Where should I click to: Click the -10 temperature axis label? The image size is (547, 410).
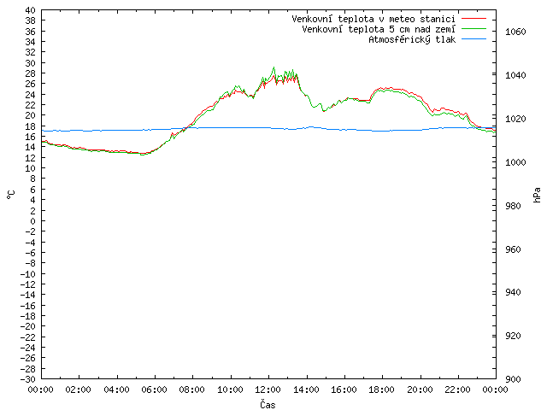(x=28, y=274)
